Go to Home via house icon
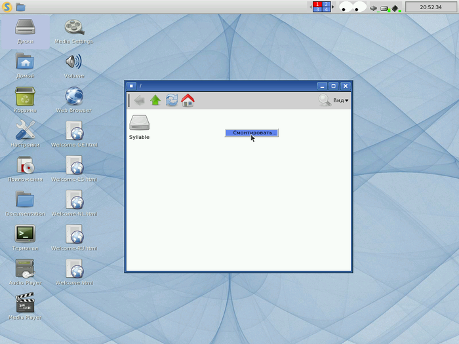 (x=188, y=100)
